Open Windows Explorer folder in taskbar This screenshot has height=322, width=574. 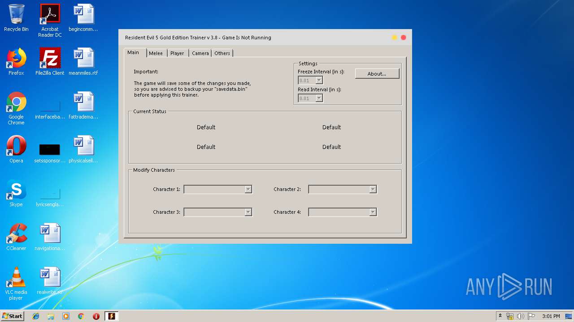click(x=51, y=316)
